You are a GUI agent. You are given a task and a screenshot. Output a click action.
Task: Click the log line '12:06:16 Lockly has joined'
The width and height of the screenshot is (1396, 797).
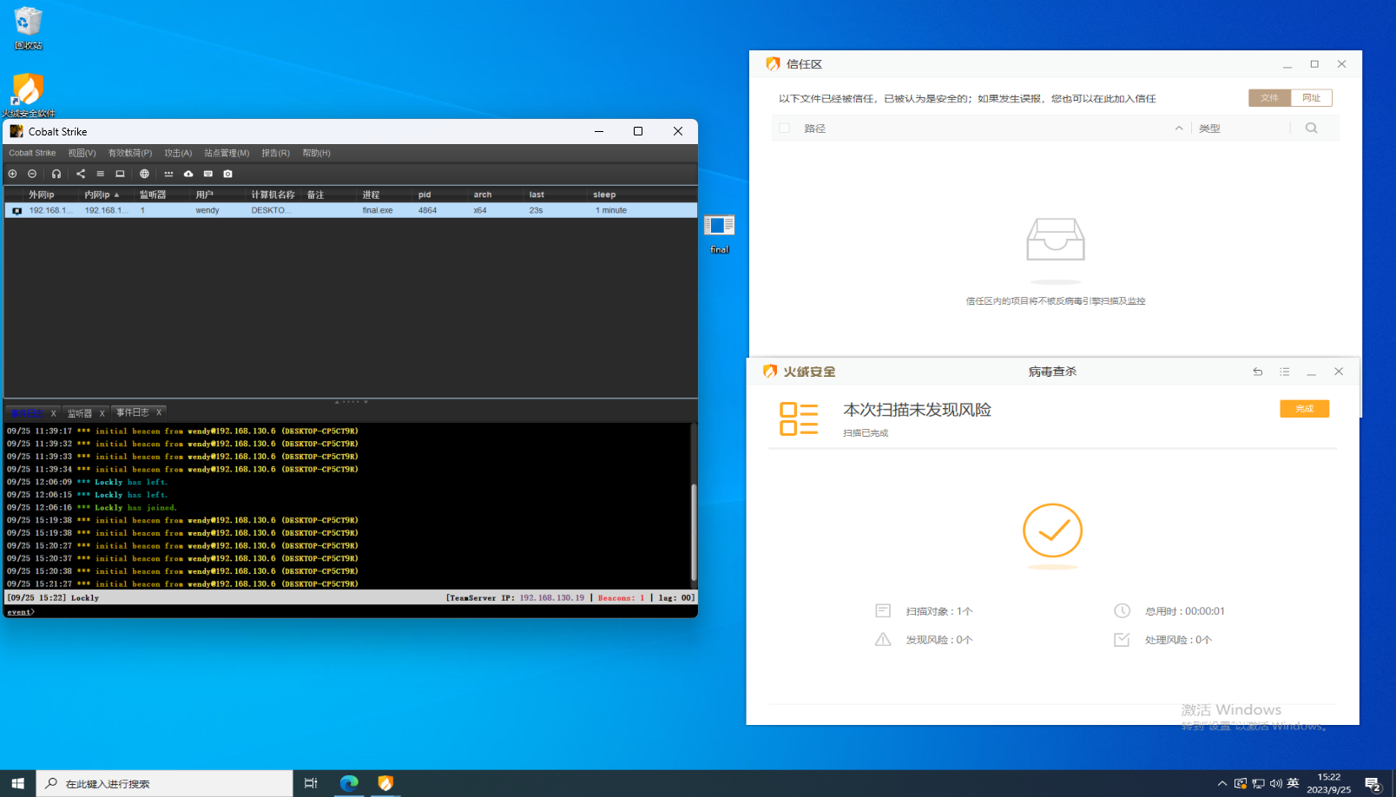click(x=92, y=508)
